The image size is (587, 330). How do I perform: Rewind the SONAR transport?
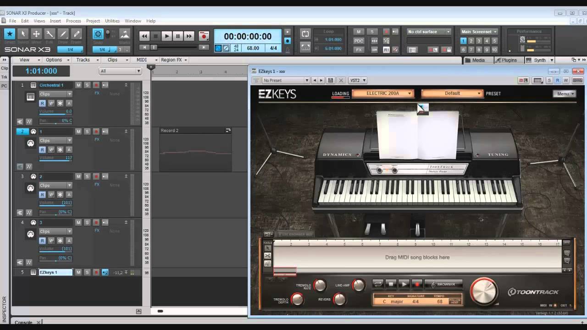pos(144,36)
